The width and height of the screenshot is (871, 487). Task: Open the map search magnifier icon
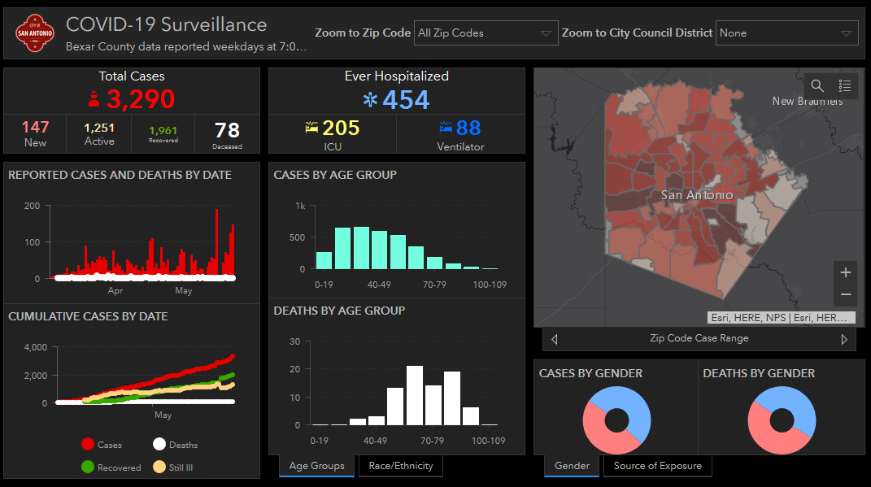(x=817, y=85)
